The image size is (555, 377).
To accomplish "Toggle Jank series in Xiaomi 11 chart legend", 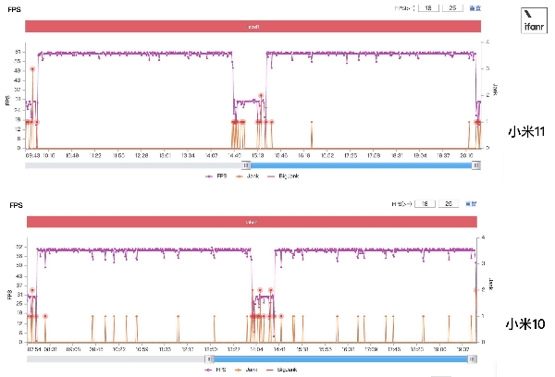I will [x=247, y=176].
